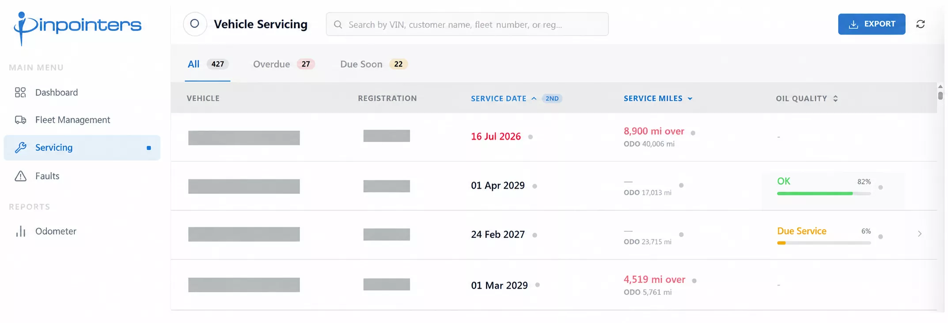
Task: Click the info dot beside 16 Jul 2026
Action: tap(531, 137)
